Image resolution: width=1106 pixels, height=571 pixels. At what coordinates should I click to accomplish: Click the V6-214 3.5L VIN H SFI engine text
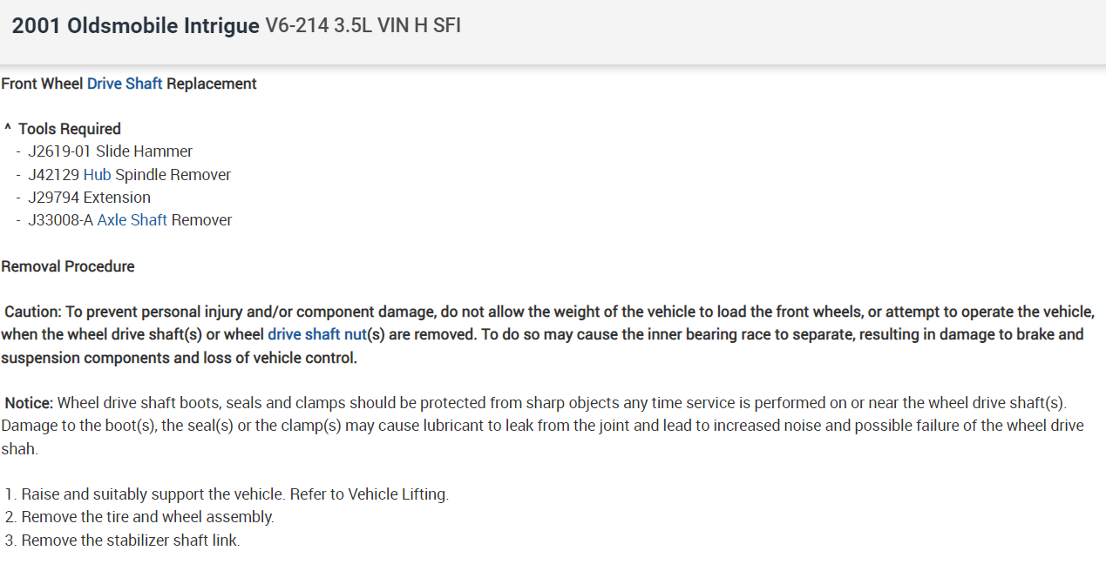(x=363, y=26)
